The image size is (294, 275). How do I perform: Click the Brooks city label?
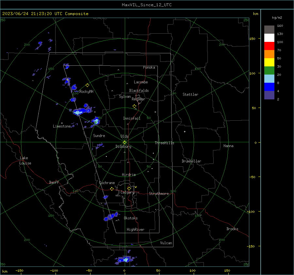(x=232, y=229)
